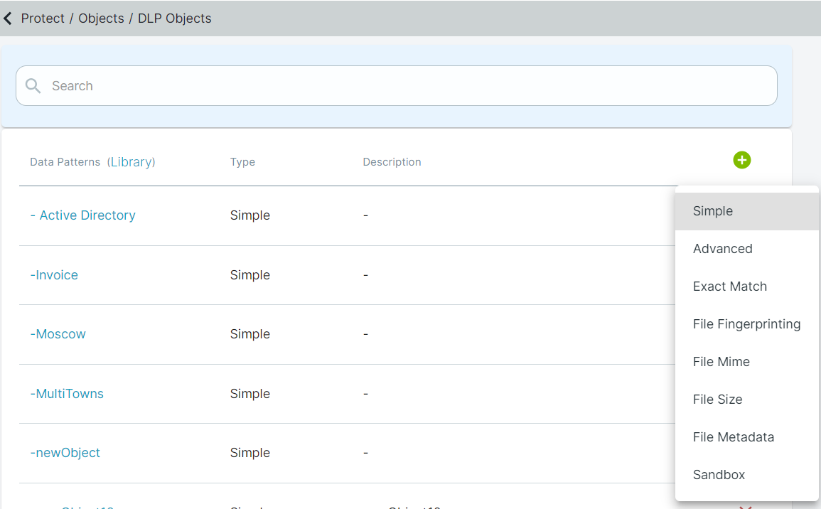Open the Active Directory data pattern
The width and height of the screenshot is (821, 509).
tap(82, 215)
